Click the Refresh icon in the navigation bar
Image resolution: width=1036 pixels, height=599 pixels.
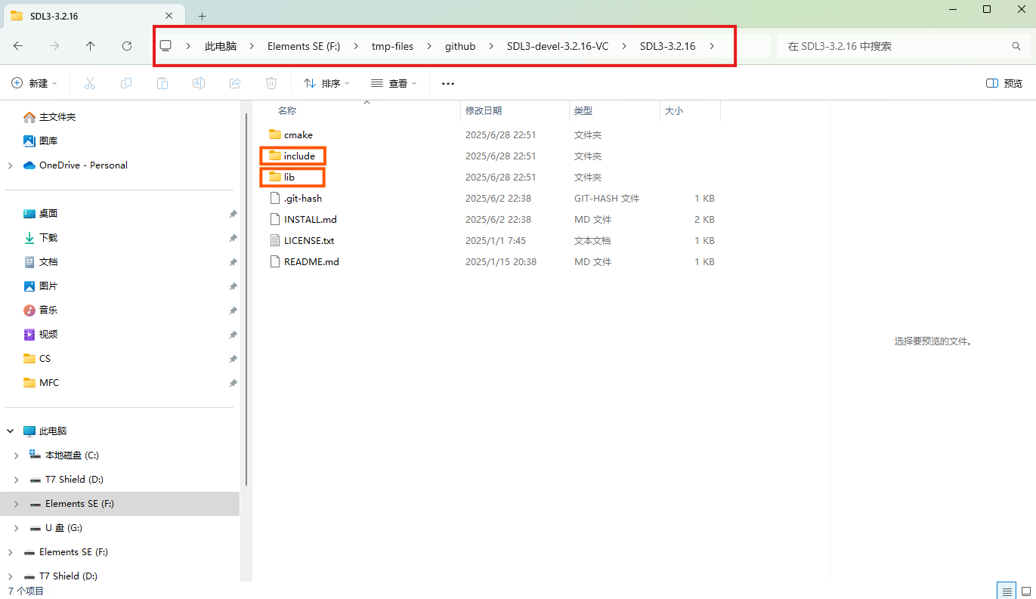point(127,45)
